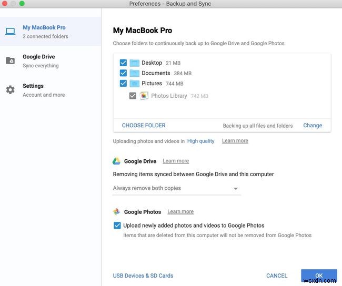Uncheck the Desktop folder checkbox
The height and width of the screenshot is (286, 342).
(x=123, y=63)
